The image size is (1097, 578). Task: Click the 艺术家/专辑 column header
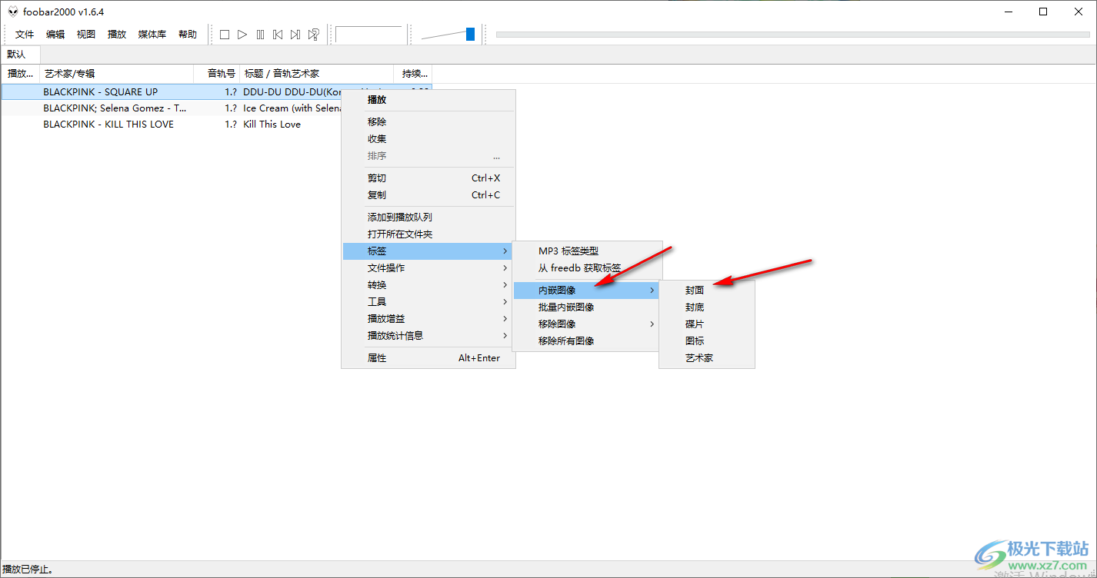pyautogui.click(x=117, y=74)
